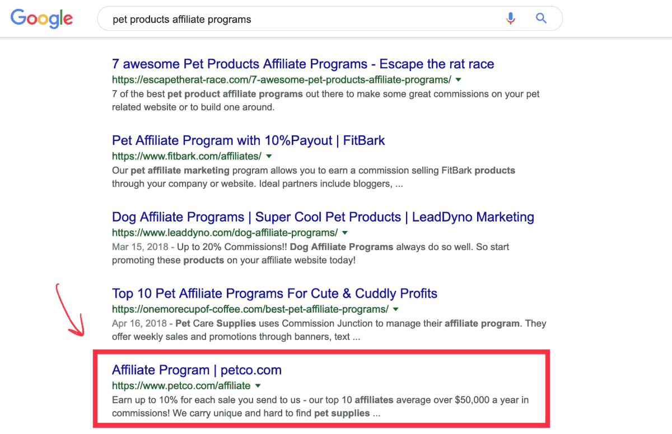Open the dropdown beside the onemorecupof-coffee URL
672x434 pixels.
[x=396, y=309]
